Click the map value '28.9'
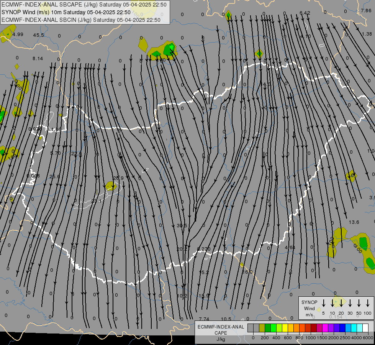 tap(118, 178)
